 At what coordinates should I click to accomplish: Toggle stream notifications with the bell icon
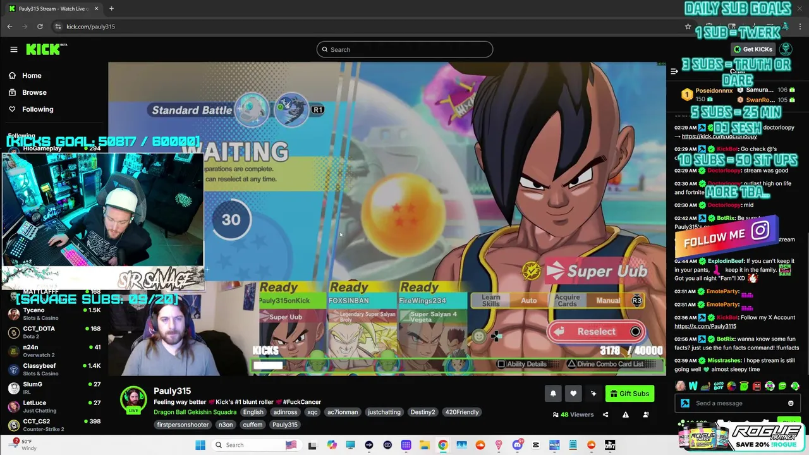[553, 394]
